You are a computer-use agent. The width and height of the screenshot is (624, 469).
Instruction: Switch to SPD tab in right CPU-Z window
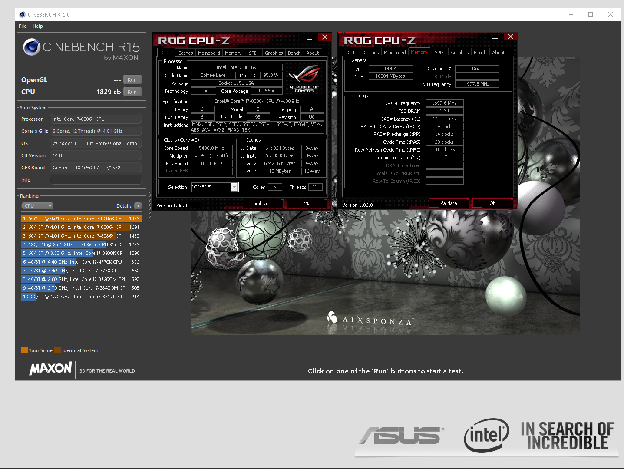(439, 53)
